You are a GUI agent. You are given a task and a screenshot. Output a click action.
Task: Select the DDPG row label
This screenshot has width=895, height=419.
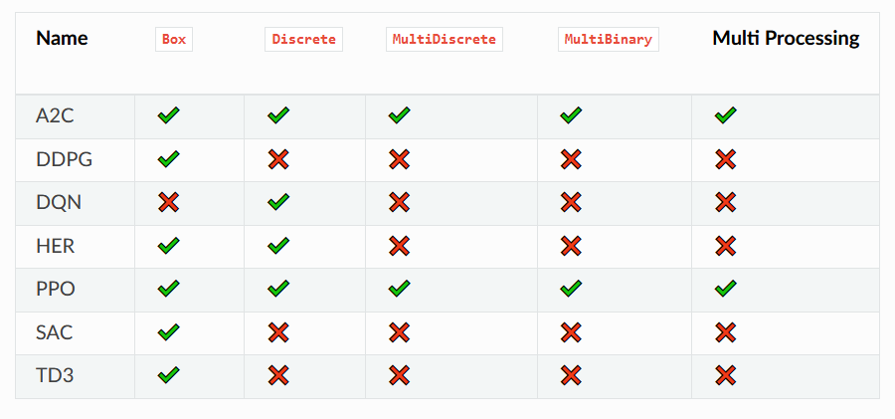(x=66, y=159)
